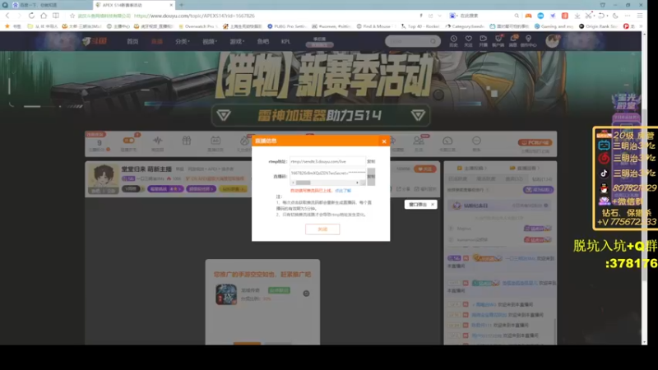Click the purple button in chat panel header

[539, 190]
